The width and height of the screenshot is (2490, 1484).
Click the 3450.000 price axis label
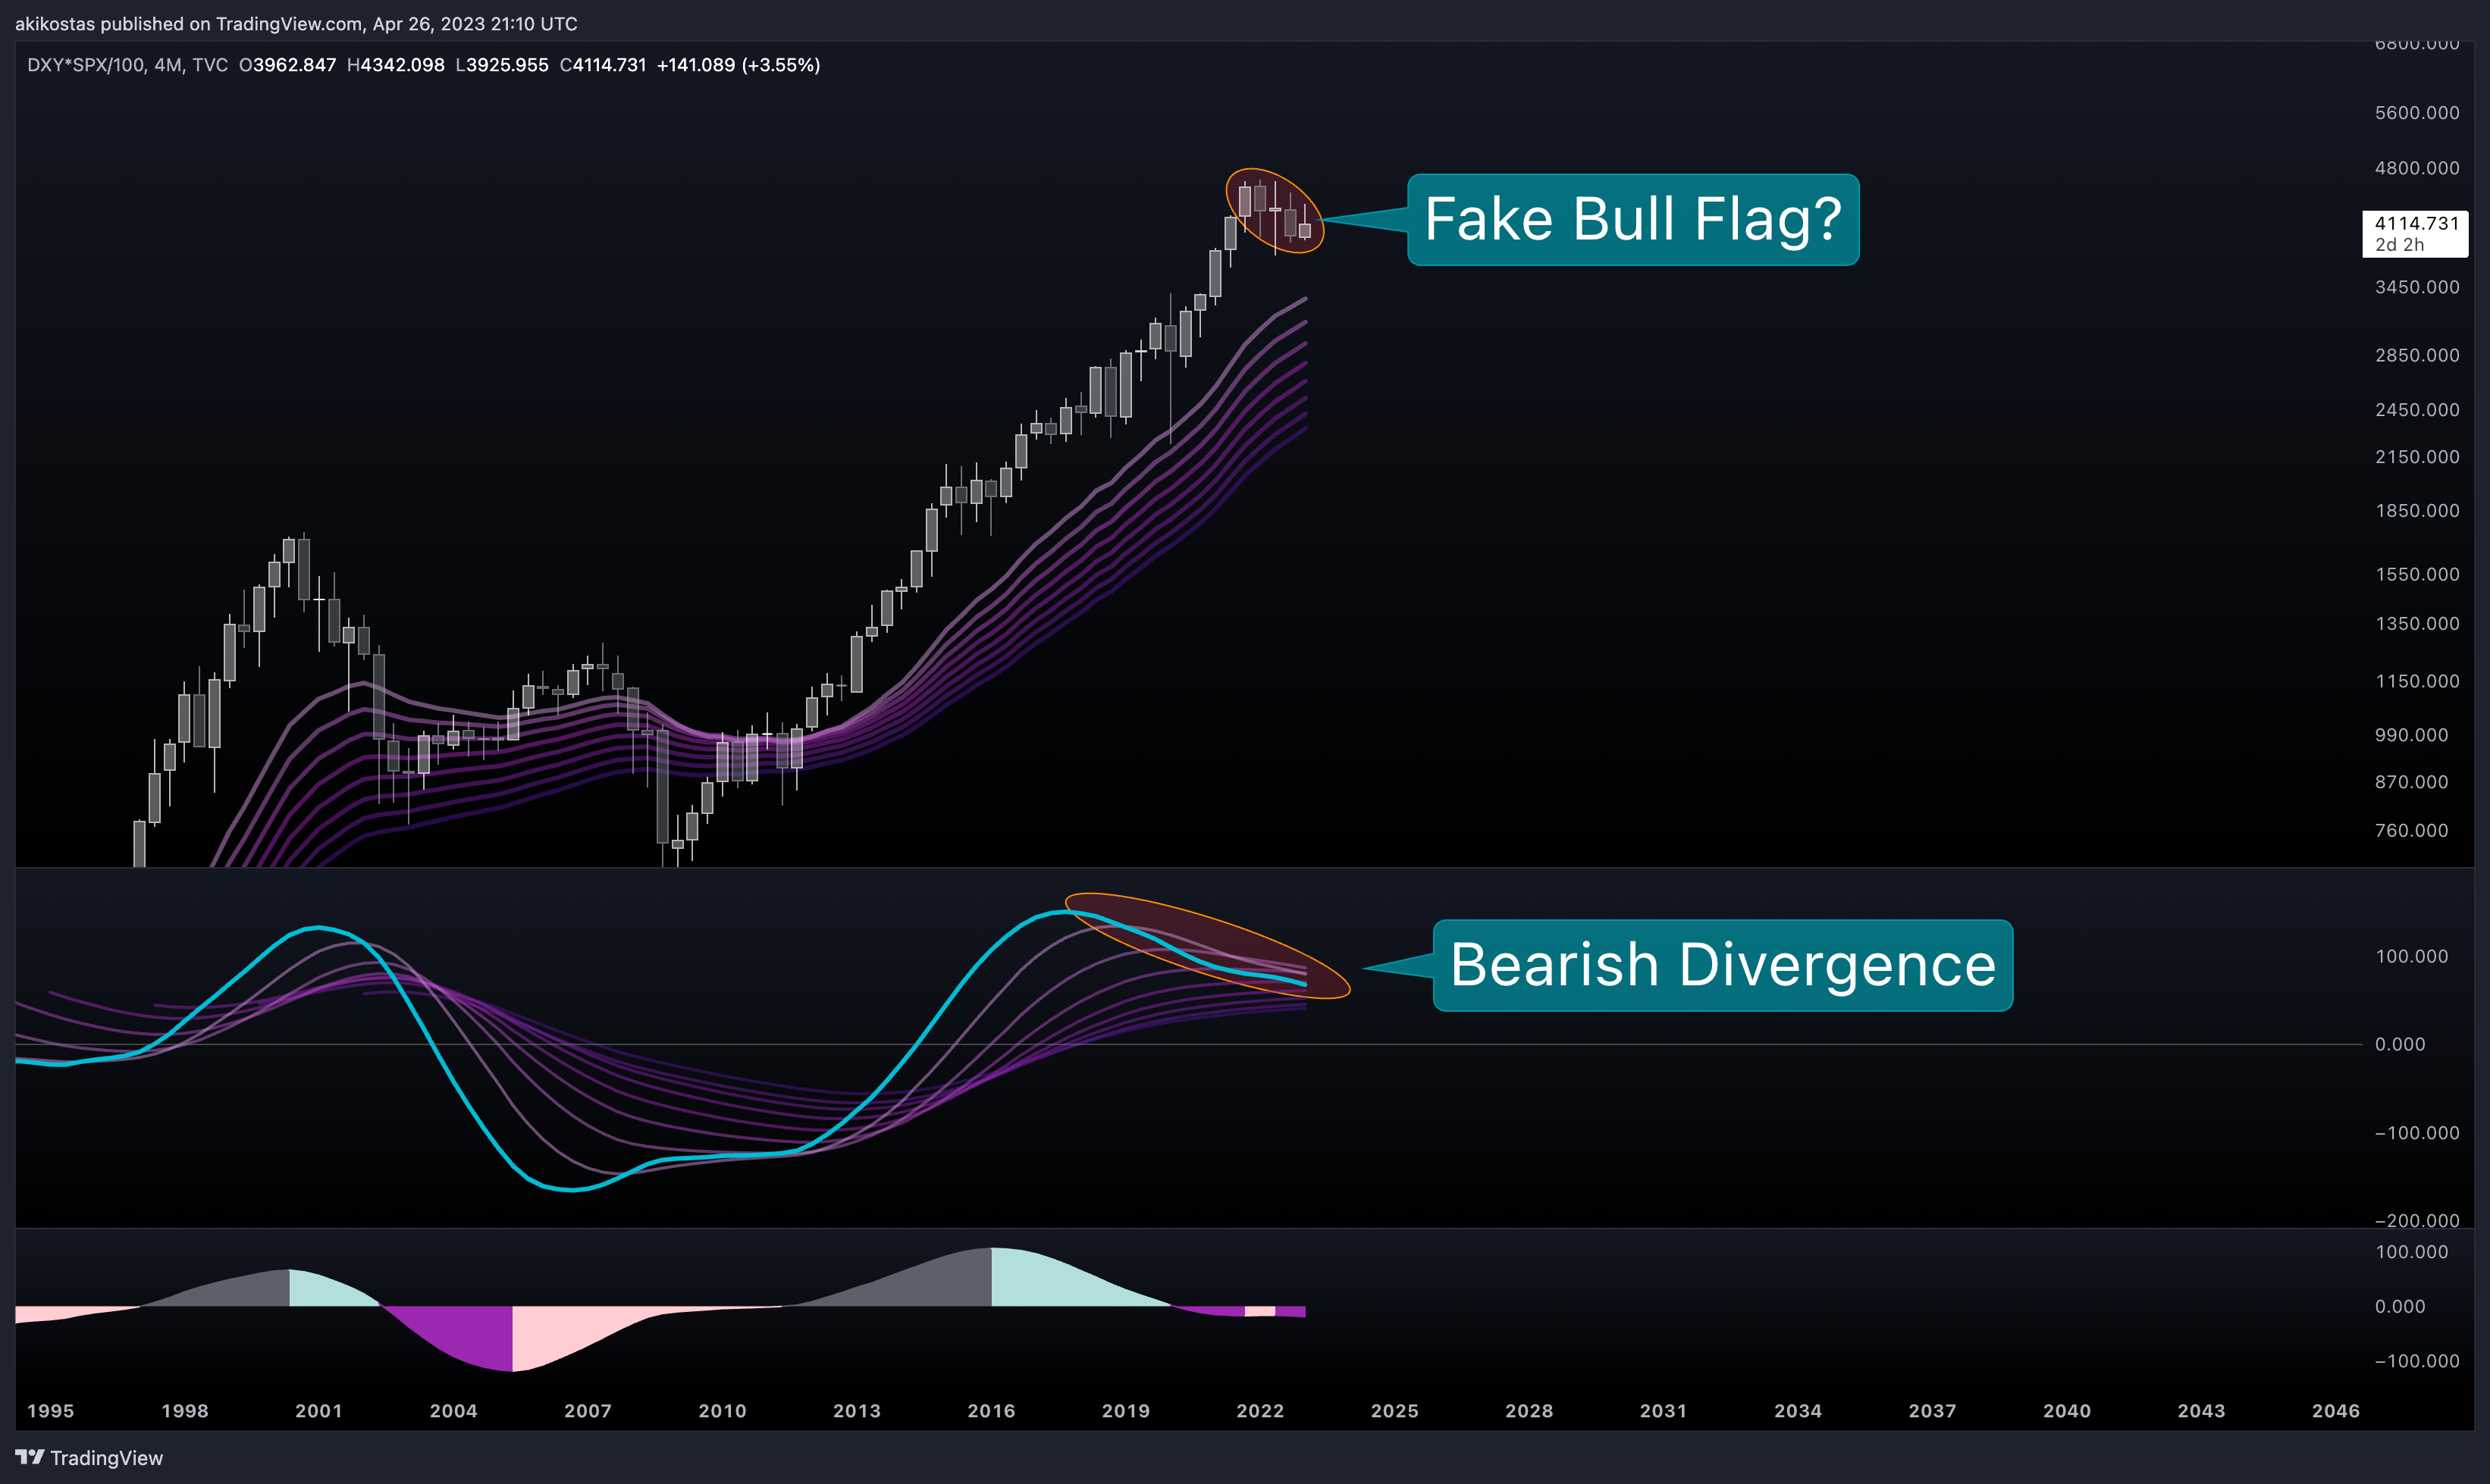pyautogui.click(x=2417, y=287)
